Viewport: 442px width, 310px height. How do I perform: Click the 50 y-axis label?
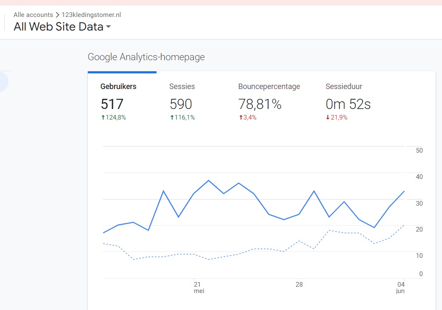(x=419, y=151)
